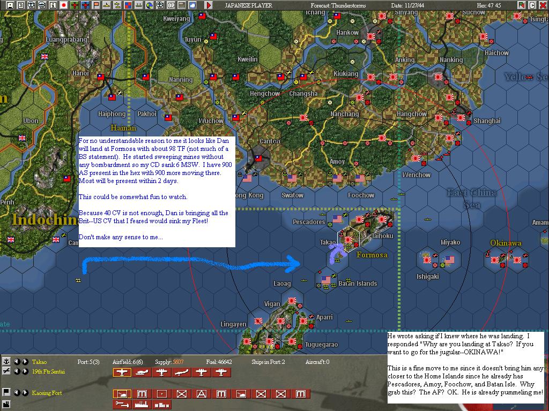Select the highlighted coastal gun unit icon

[x=122, y=394]
